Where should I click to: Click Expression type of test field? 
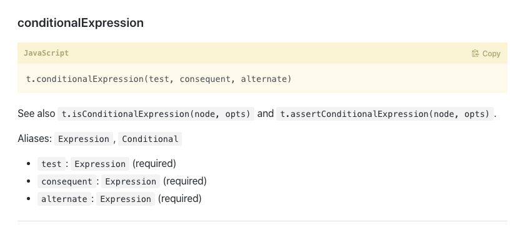tap(100, 164)
